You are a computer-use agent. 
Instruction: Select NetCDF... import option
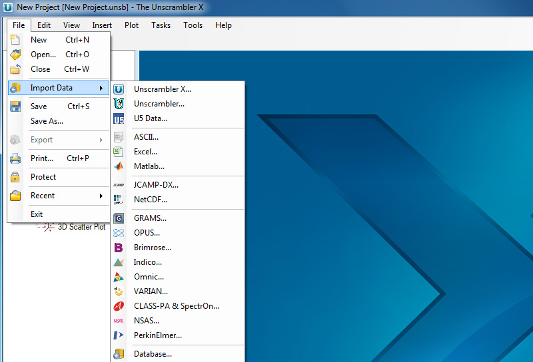(151, 200)
